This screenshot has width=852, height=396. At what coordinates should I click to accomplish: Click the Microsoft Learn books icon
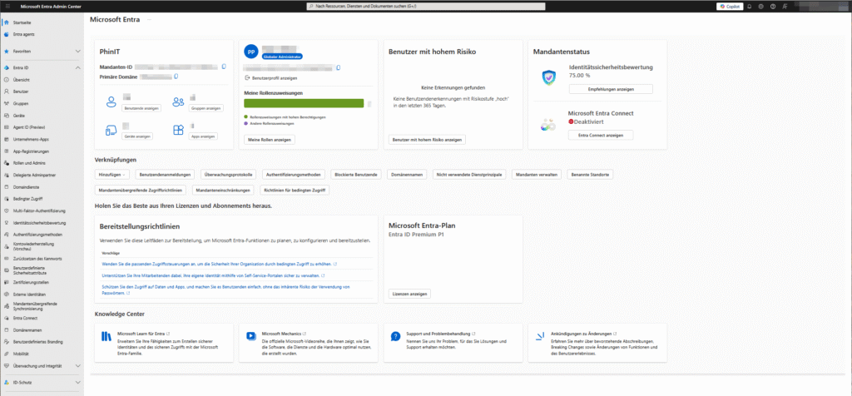pyautogui.click(x=106, y=336)
